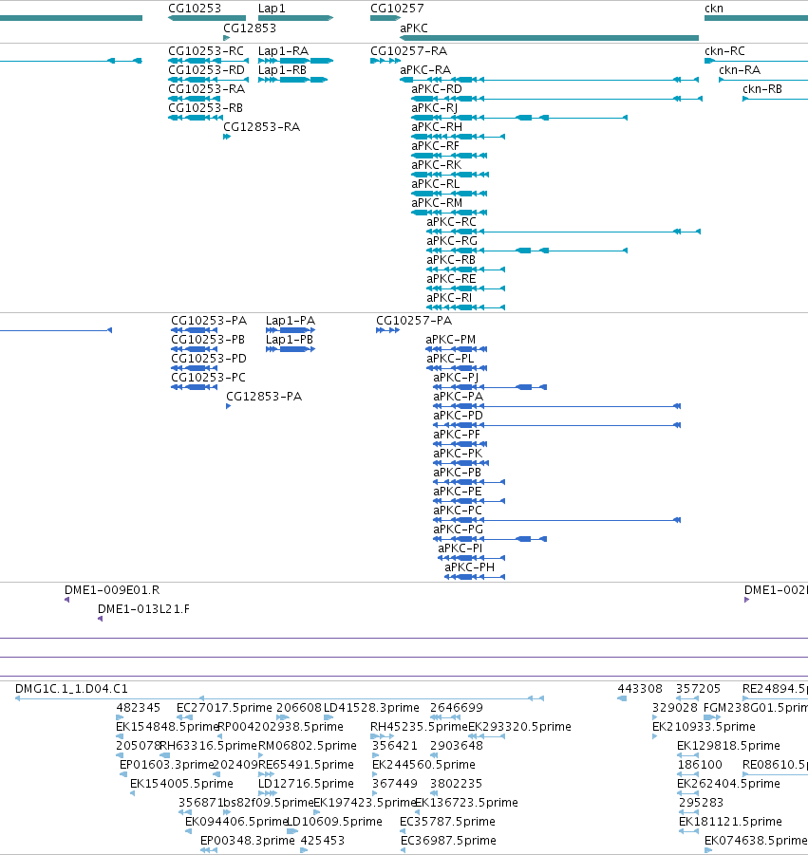The image size is (808, 855).
Task: Click the aPKC-PM protein feature
Action: (x=456, y=349)
